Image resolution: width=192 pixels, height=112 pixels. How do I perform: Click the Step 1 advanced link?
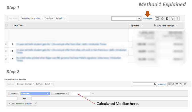point(148,19)
